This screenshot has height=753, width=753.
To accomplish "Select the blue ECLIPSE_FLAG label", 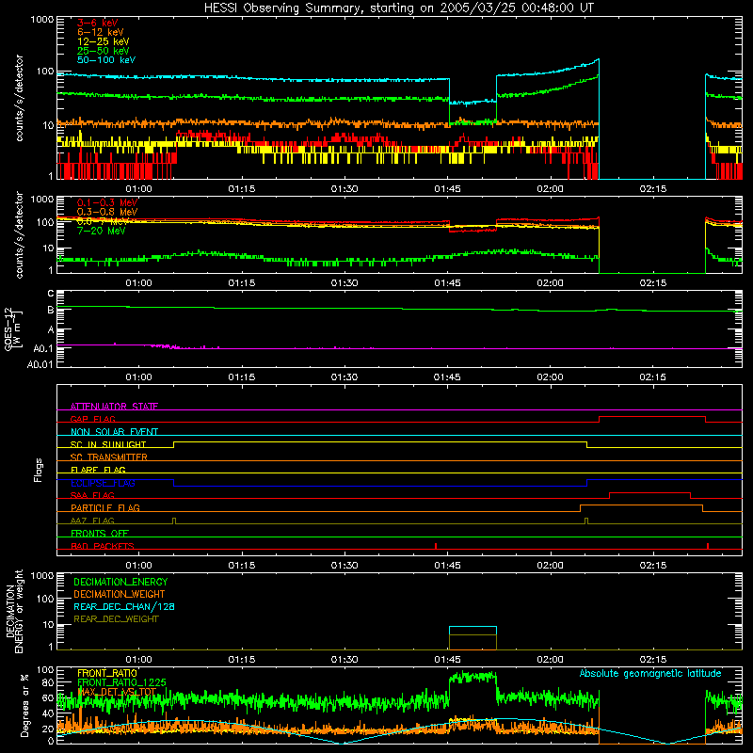I will 103,483.
